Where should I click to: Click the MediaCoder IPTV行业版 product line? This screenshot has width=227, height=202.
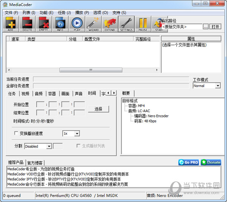click(64, 179)
